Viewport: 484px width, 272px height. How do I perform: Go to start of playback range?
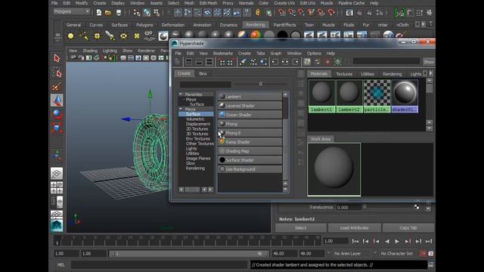coord(355,241)
